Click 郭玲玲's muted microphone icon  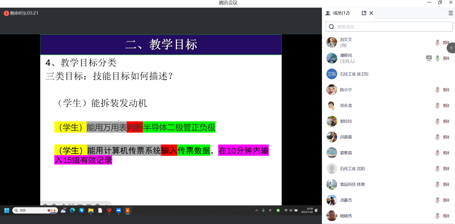[437, 121]
